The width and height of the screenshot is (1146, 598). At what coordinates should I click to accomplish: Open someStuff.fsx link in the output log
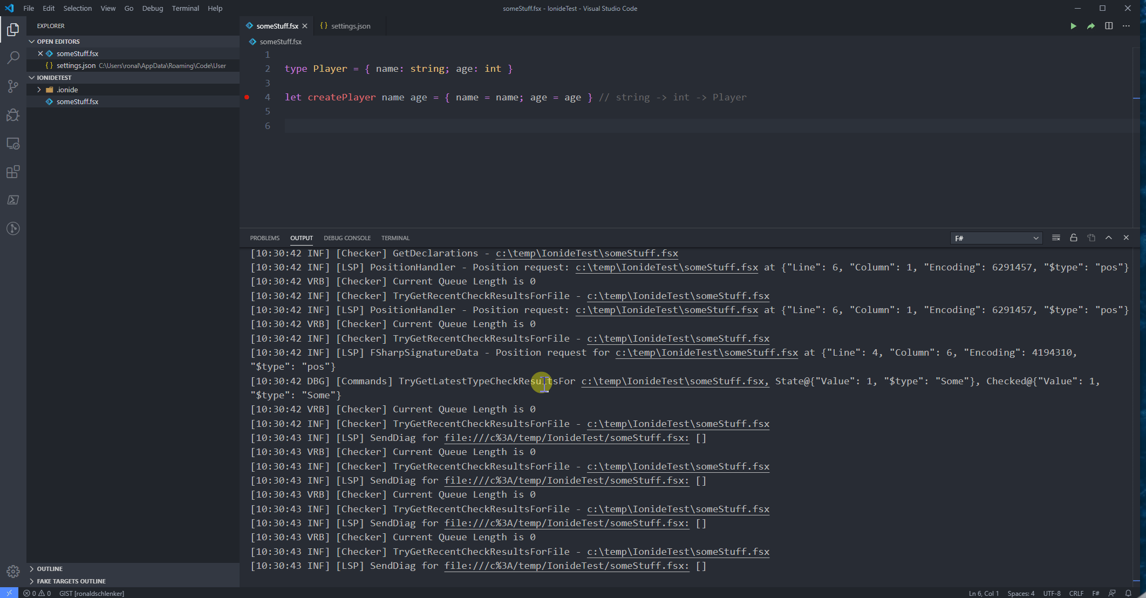point(586,253)
